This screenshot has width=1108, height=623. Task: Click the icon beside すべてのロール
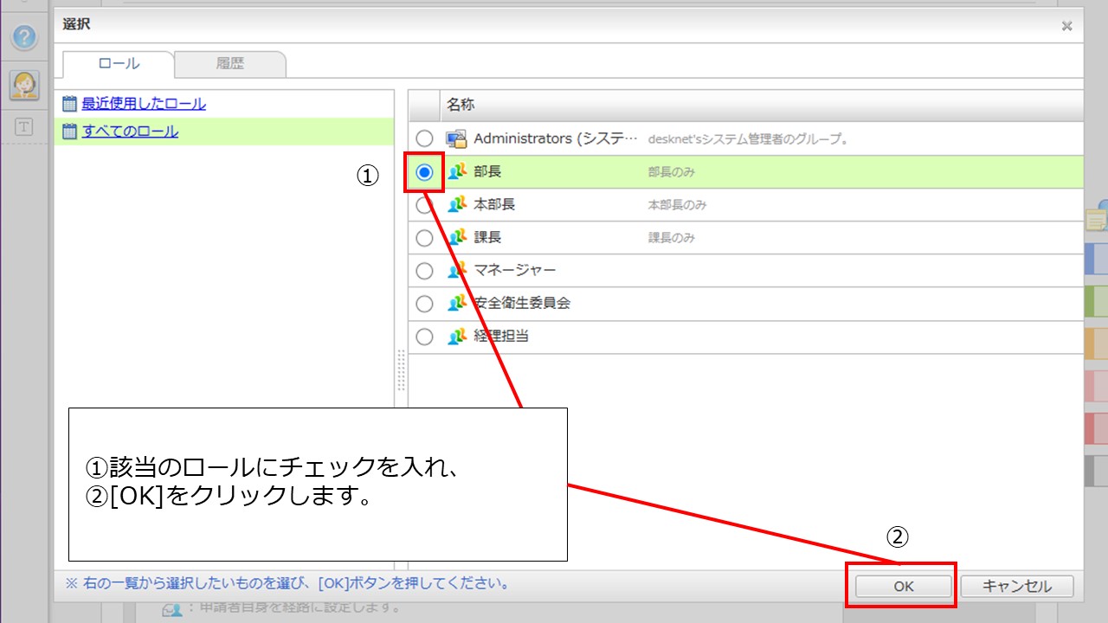(x=70, y=132)
